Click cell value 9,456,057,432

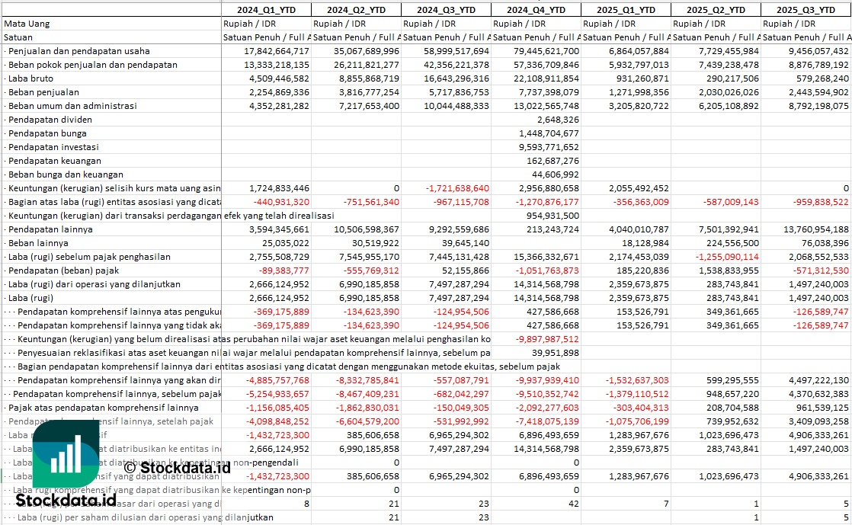point(819,51)
